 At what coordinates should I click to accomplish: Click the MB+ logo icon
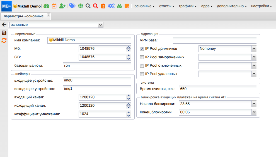click(x=6, y=6)
